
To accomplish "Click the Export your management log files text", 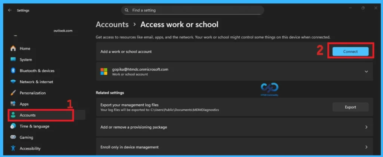I will (x=129, y=105).
